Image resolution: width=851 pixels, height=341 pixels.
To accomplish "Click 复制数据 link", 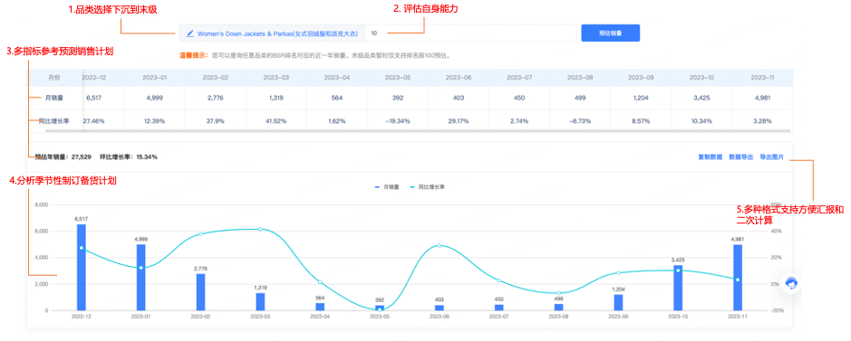I will click(x=710, y=157).
